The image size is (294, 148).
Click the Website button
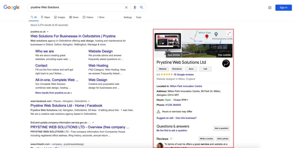click(163, 69)
